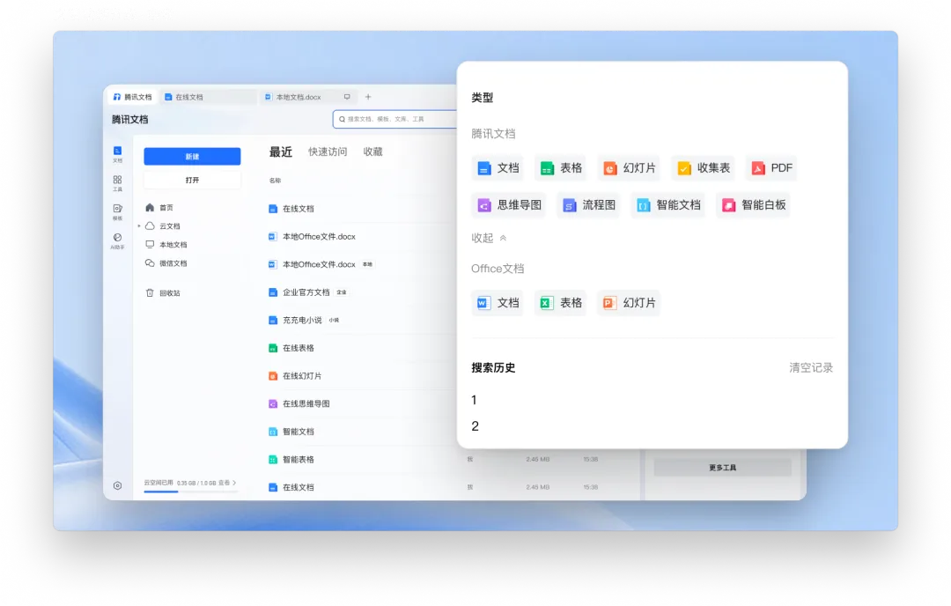Select the 快速访问 list tab
The image size is (951, 606).
pyautogui.click(x=328, y=151)
